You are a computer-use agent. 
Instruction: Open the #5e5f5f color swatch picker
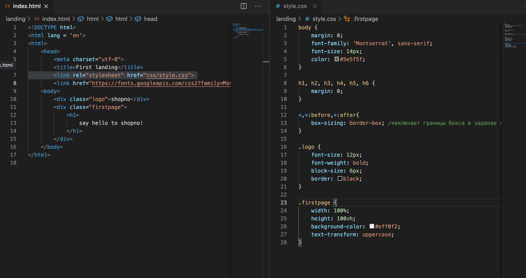(x=337, y=59)
